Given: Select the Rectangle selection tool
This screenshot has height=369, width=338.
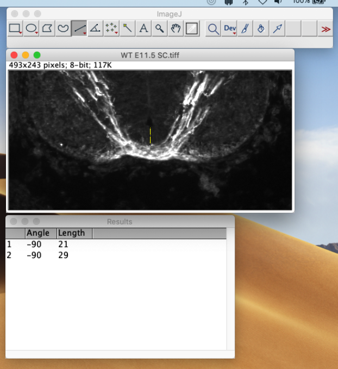Looking at the screenshot, I should coord(15,28).
